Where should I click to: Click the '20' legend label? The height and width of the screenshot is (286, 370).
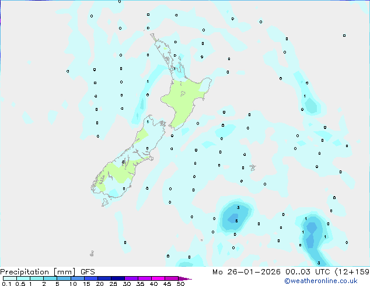coord(100,284)
